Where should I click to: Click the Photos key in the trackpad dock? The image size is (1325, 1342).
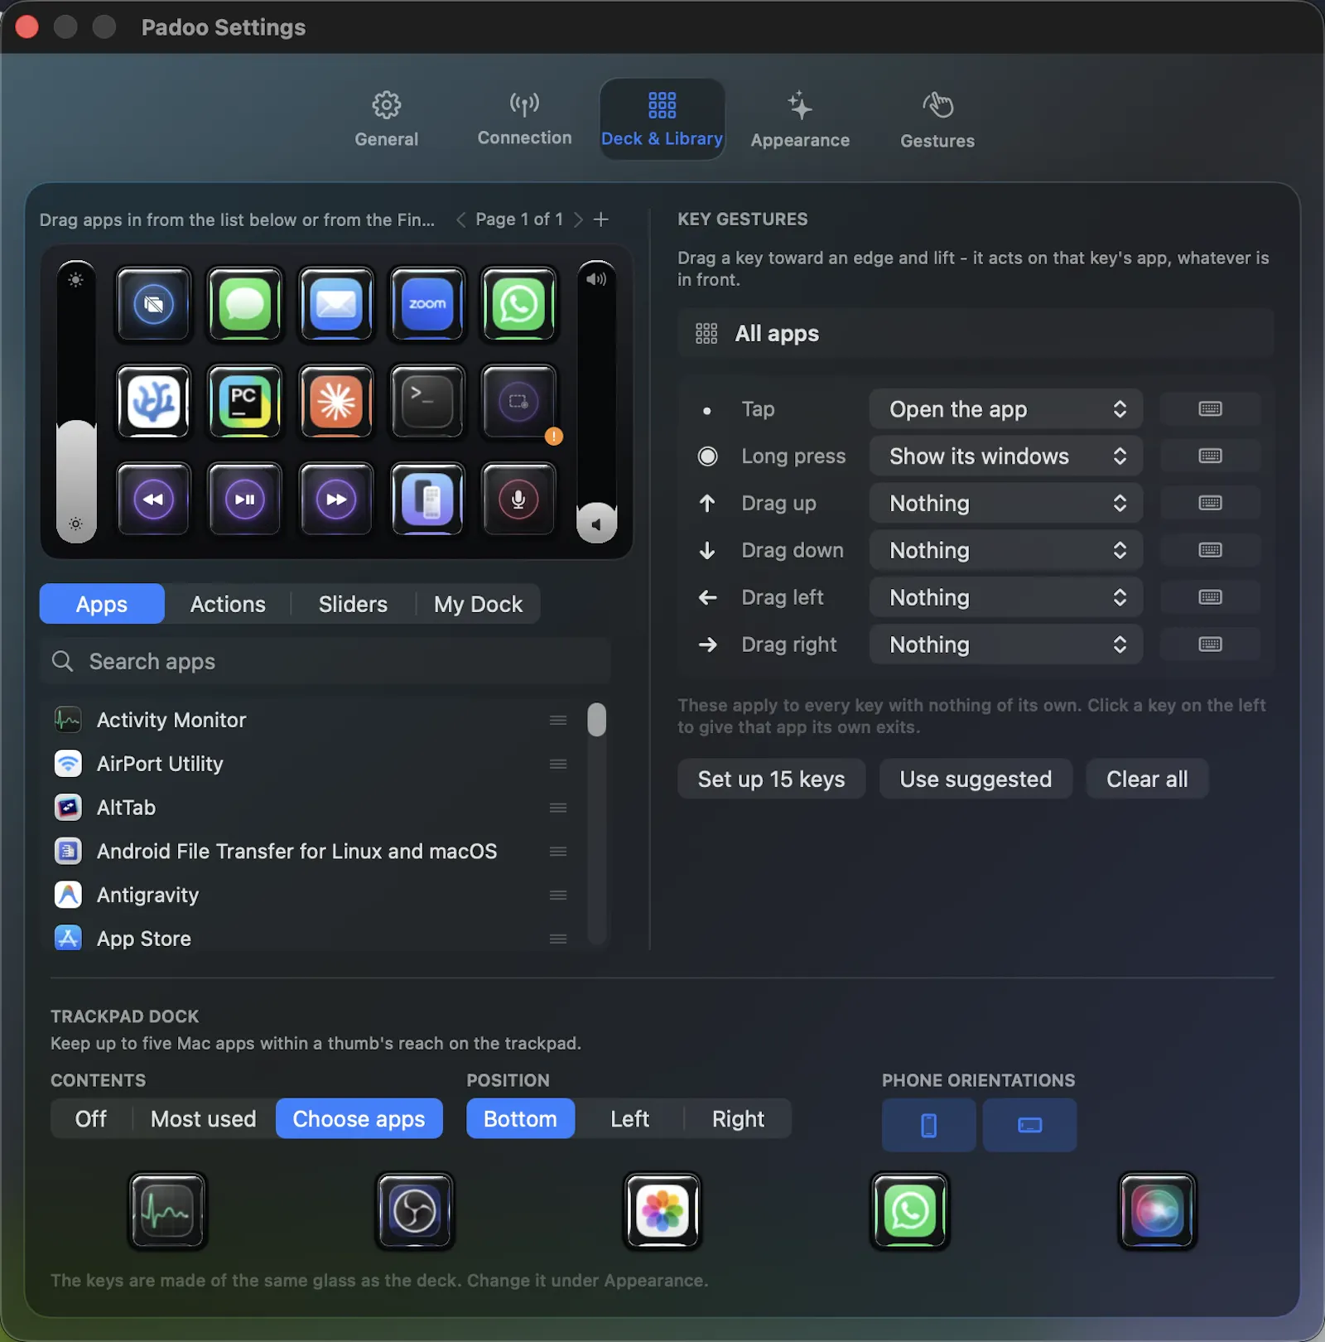tap(662, 1211)
